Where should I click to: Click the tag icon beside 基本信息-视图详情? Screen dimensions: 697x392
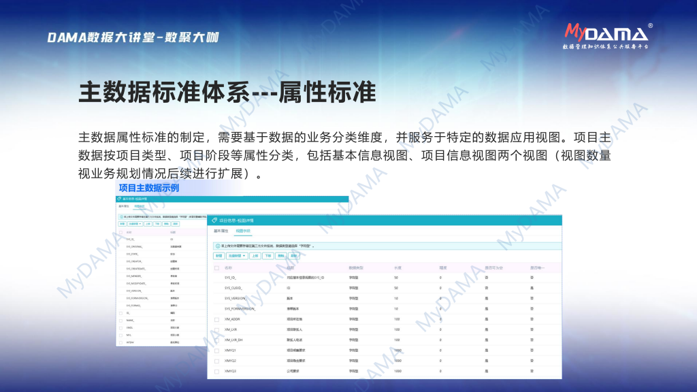[119, 199]
